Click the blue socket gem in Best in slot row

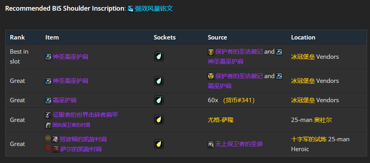click(x=159, y=56)
